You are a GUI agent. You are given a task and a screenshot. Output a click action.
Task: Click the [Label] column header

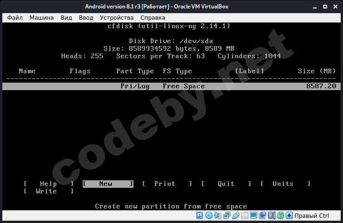(x=249, y=71)
